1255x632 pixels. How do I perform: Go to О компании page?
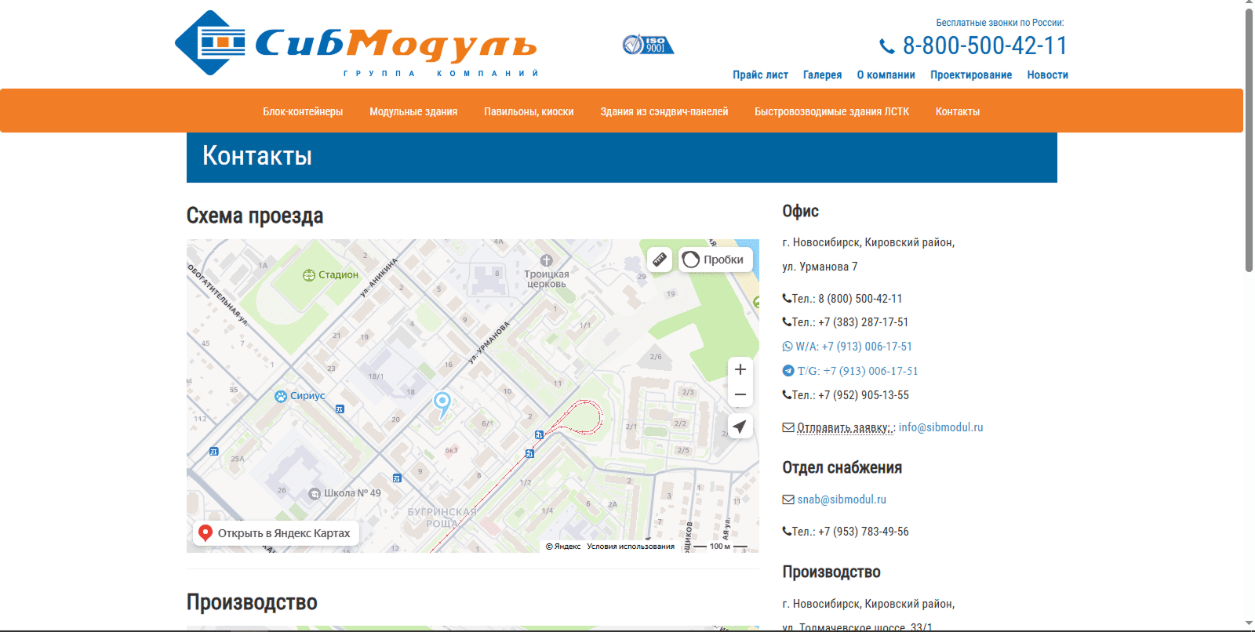click(x=886, y=75)
